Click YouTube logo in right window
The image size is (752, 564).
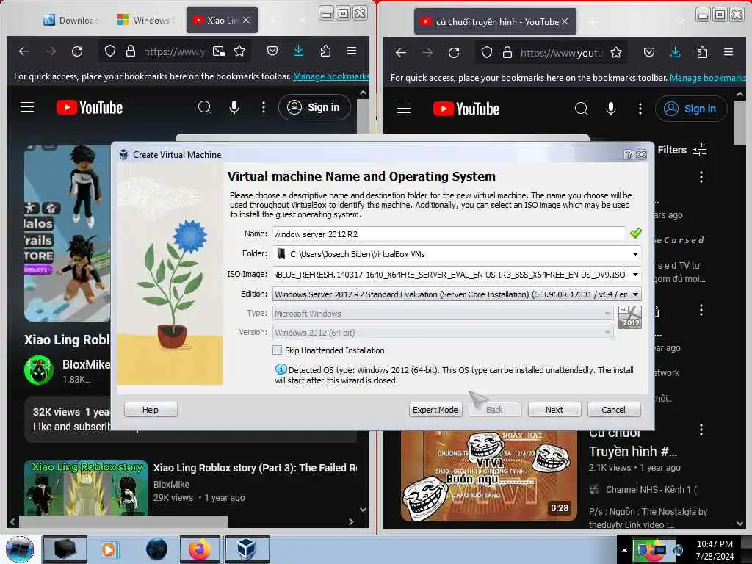pos(466,109)
